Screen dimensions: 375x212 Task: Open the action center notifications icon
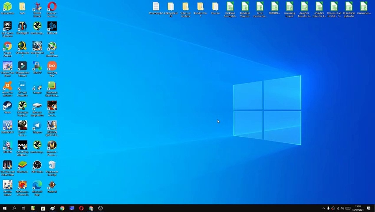pos(369,208)
